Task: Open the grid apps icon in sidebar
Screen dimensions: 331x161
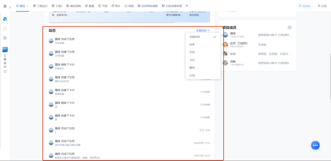Action: [5, 28]
